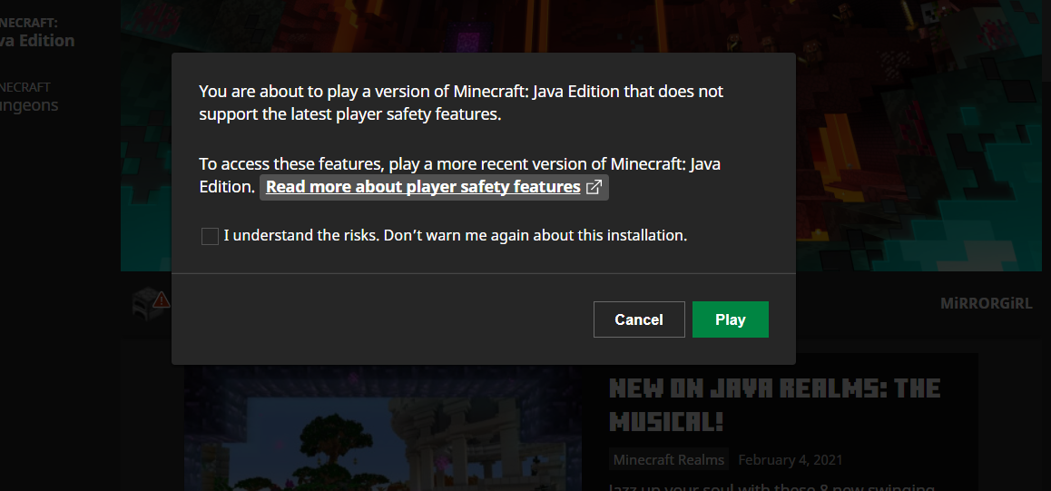The image size is (1051, 491).
Task: Open 'New on Java Realms: The Musical!' headline
Action: click(775, 405)
